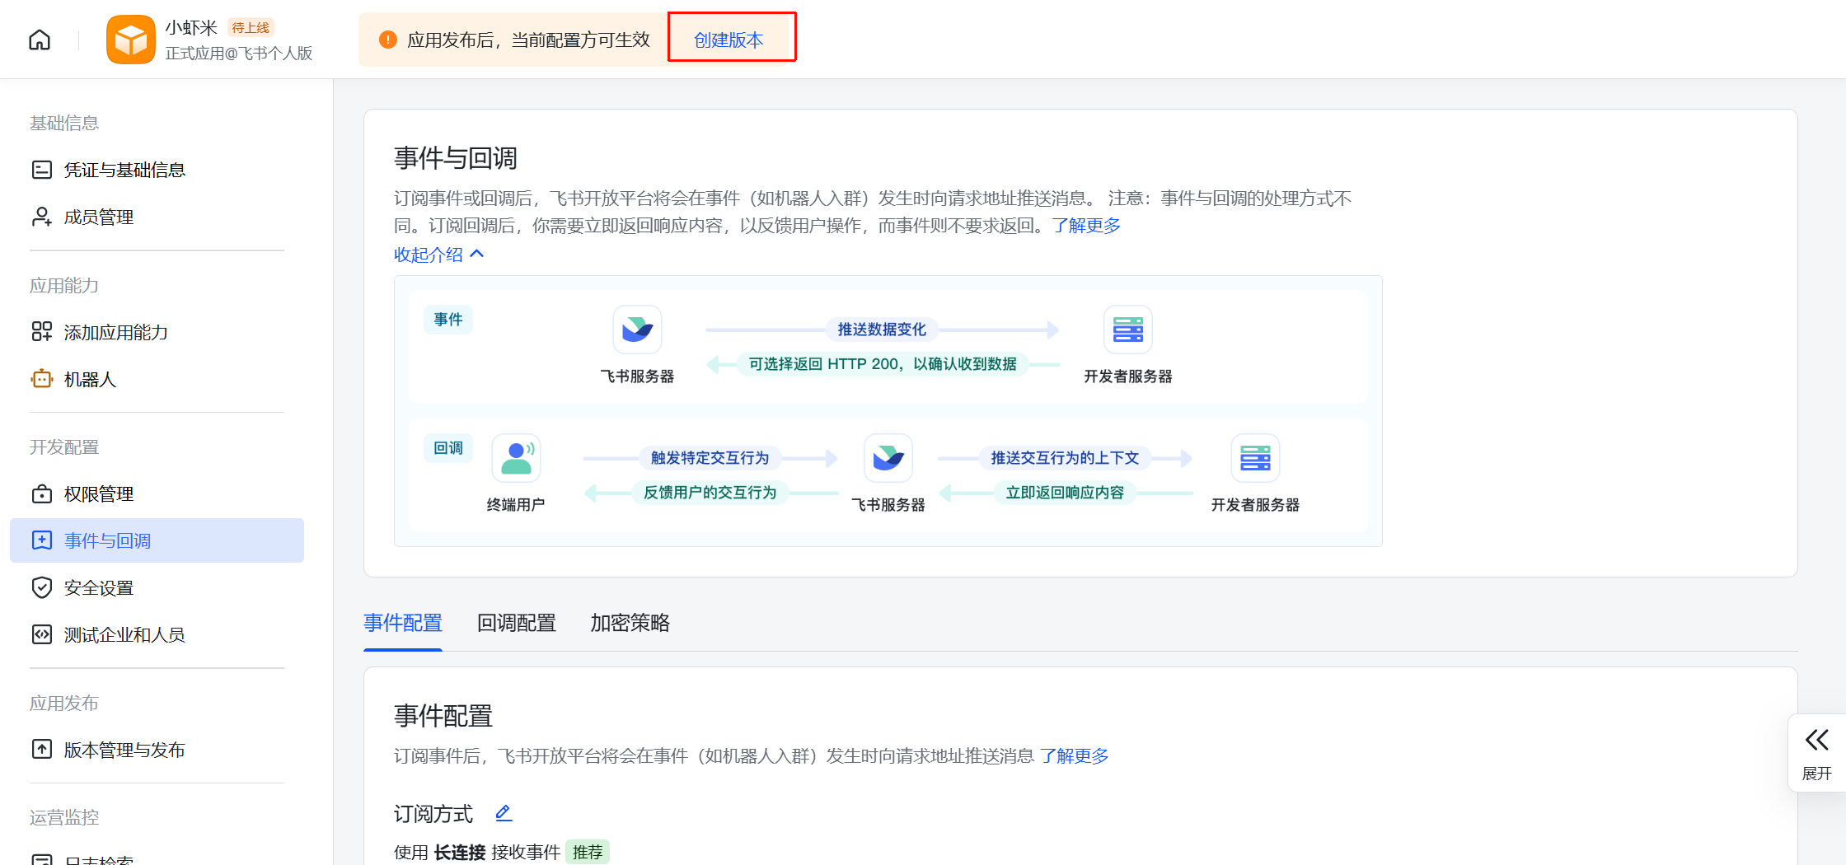
Task: Click the 添加应用能力 grid icon
Action: coord(41,332)
